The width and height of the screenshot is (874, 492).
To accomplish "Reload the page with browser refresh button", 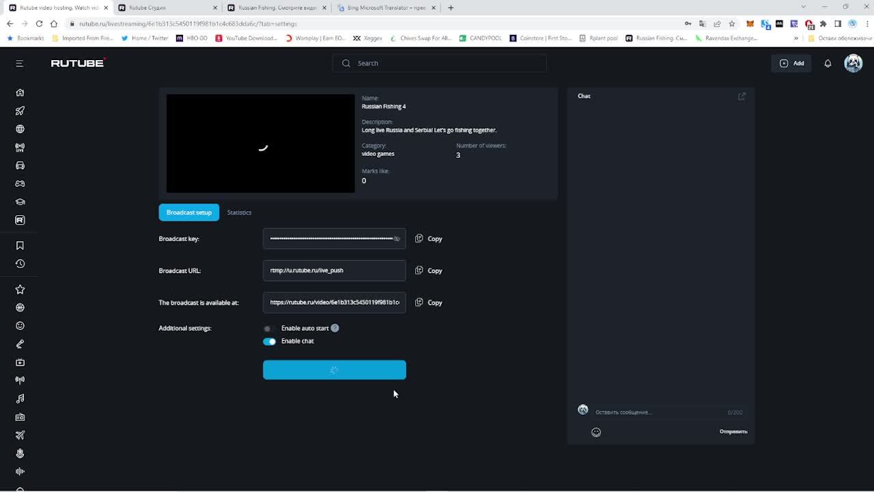I will (x=39, y=23).
